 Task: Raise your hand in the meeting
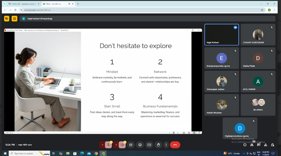[158, 145]
